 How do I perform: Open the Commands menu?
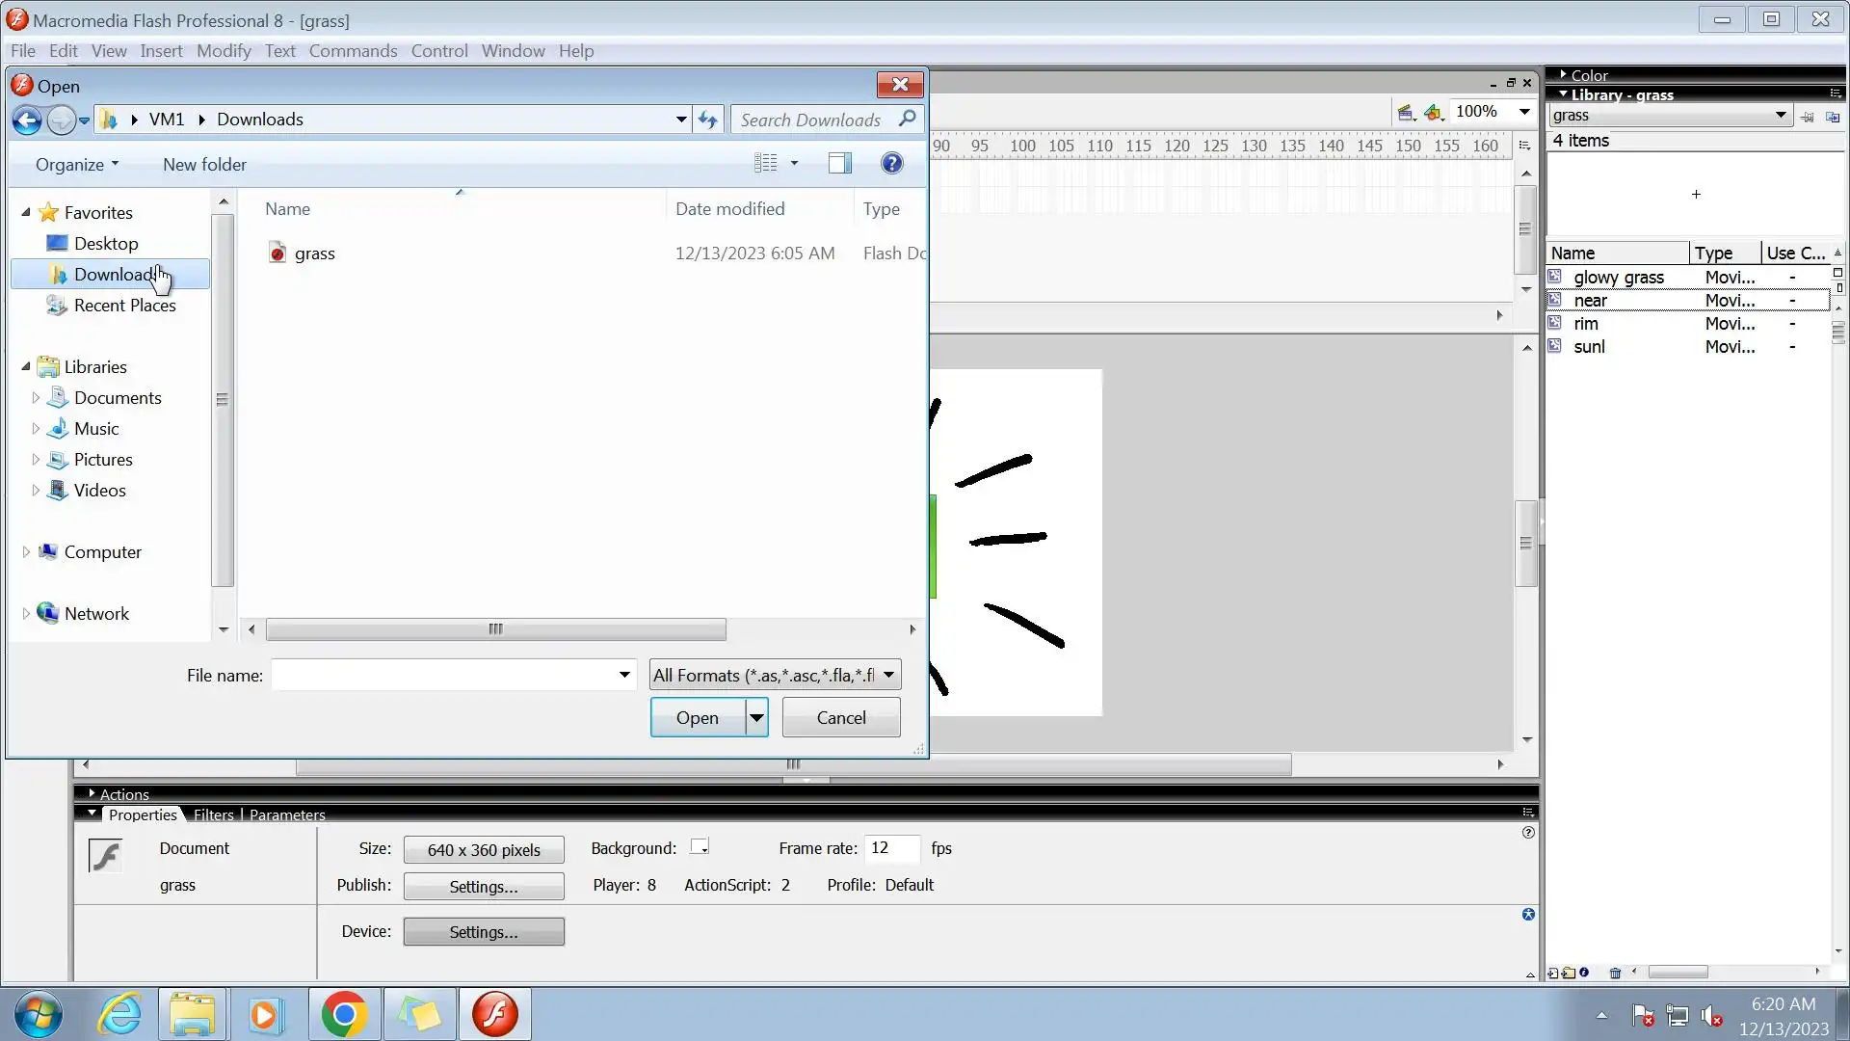tap(353, 51)
